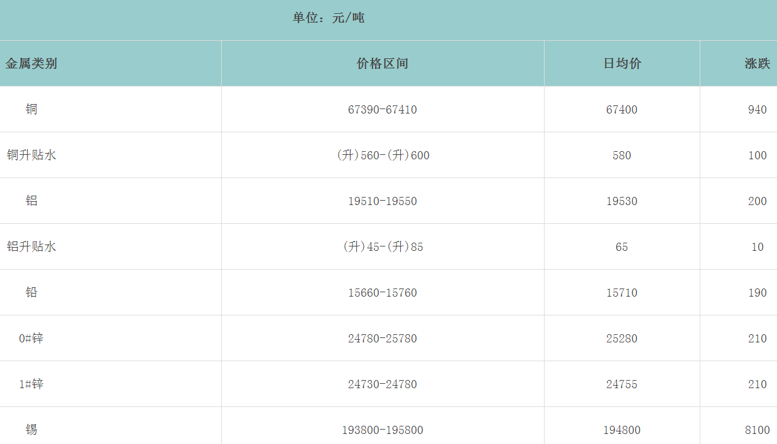The width and height of the screenshot is (777, 444).
Task: Click the 日均价 column header
Action: (622, 63)
